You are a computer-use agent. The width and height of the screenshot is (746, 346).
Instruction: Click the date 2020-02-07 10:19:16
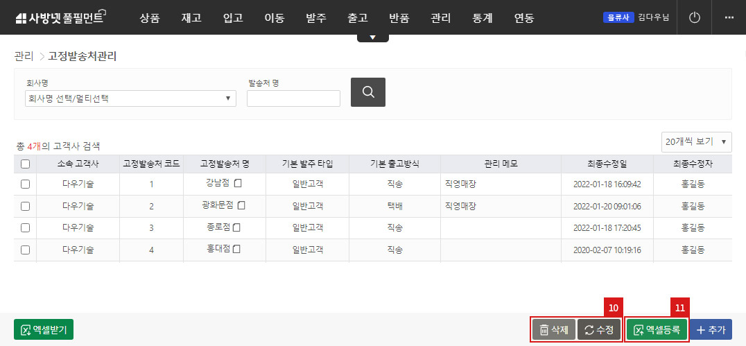coord(607,250)
